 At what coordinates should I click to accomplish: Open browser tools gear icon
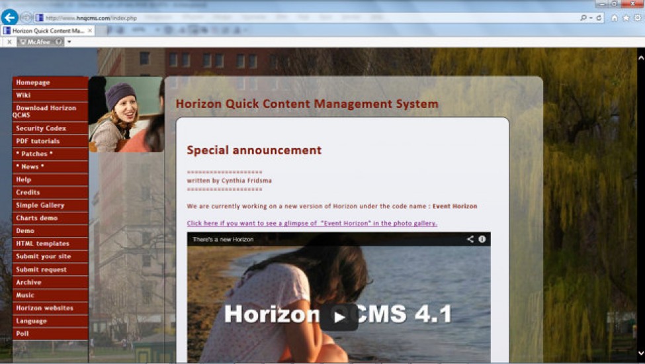pyautogui.click(x=637, y=18)
